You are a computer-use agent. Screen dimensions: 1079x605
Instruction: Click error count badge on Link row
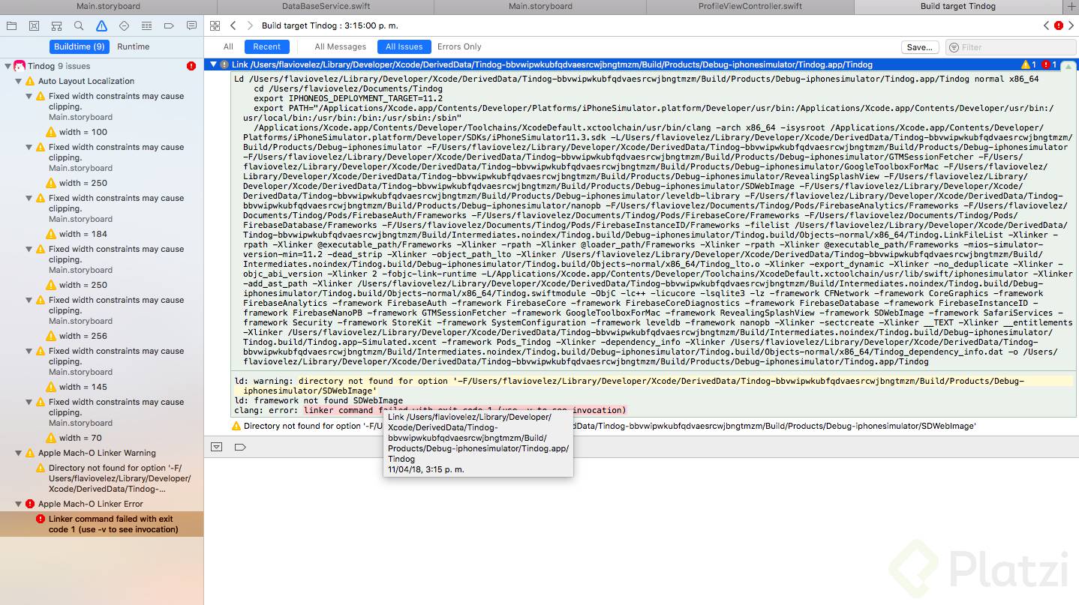[x=1049, y=65]
